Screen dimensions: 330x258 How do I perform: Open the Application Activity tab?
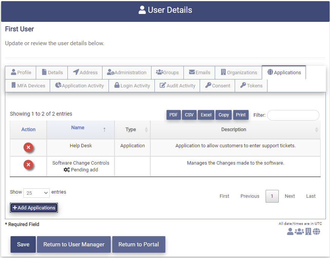coord(79,85)
